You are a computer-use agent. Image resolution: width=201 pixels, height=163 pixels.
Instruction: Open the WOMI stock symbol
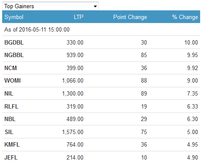pyautogui.click(x=13, y=80)
